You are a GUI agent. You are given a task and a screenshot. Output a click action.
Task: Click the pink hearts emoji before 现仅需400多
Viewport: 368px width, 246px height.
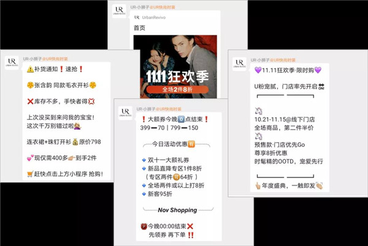[x=30, y=158]
